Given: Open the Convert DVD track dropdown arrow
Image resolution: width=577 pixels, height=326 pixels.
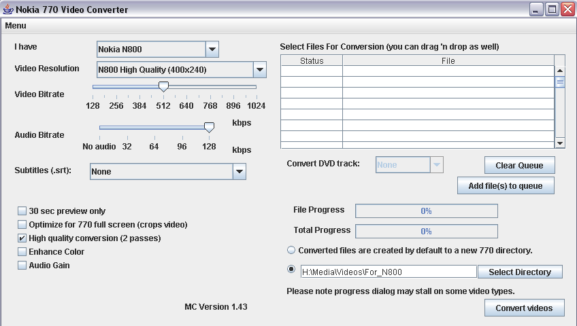Looking at the screenshot, I should pyautogui.click(x=437, y=165).
